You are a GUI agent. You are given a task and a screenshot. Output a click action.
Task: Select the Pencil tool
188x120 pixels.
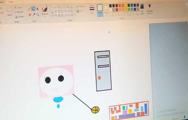(29, 9)
